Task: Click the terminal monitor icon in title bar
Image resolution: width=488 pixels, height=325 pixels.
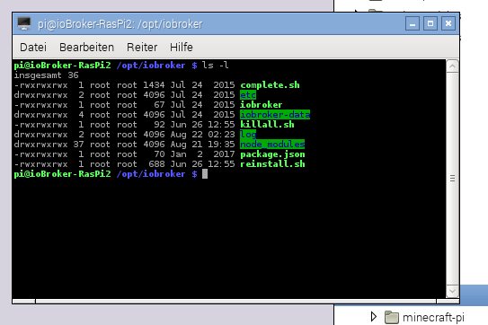Action: tap(24, 23)
